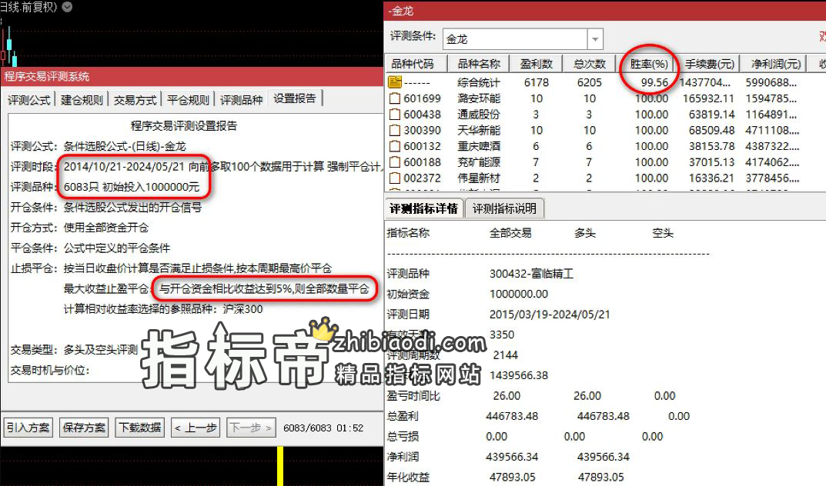Click fee value 68509.48
Screen dimensions: 826x486
coord(711,130)
